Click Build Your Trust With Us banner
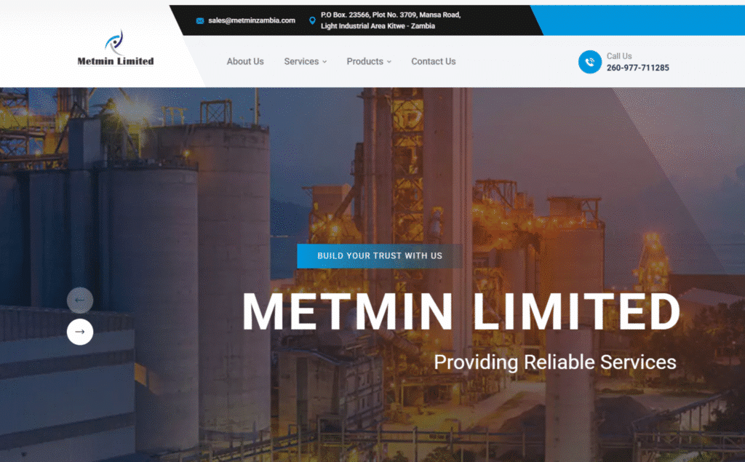 [x=380, y=255]
